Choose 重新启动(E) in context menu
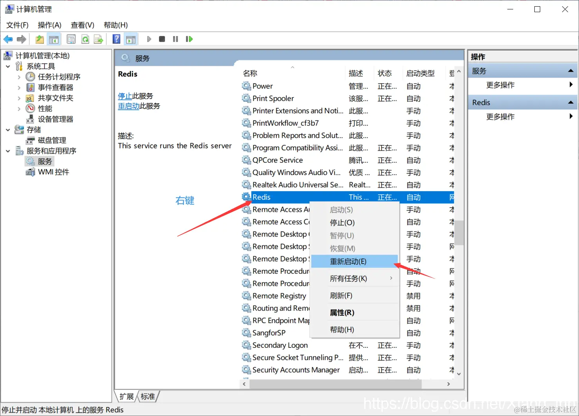Viewport: 579px width, 416px height. tap(355, 261)
